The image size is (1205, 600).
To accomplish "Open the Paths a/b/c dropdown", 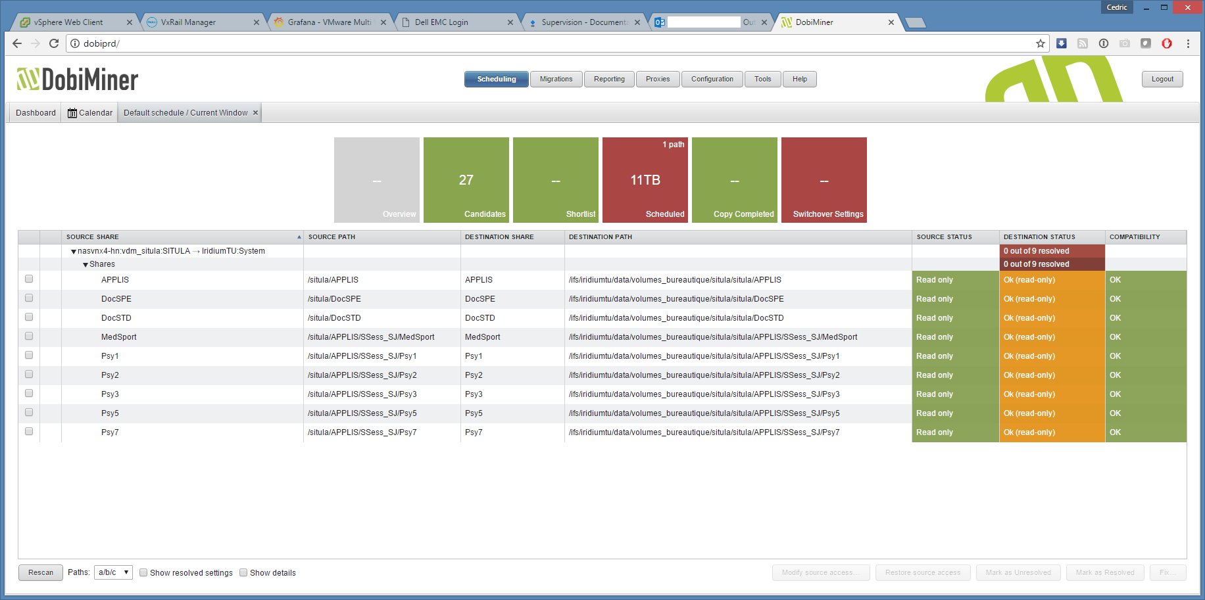I will tap(113, 572).
